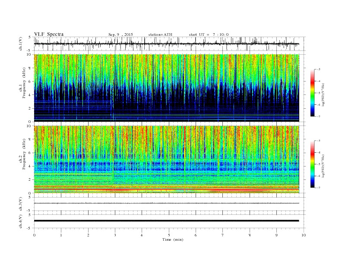The image size is (342, 264).
Task: Click tick label "3" on the time axis
Action: [x=115, y=235]
